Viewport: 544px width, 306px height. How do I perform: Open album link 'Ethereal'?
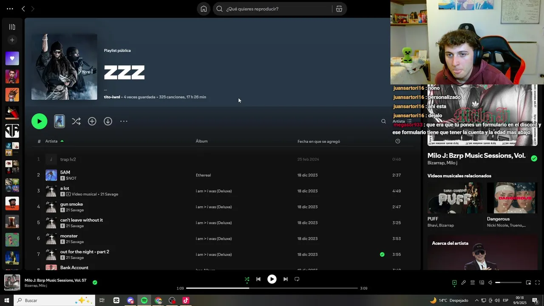(203, 175)
